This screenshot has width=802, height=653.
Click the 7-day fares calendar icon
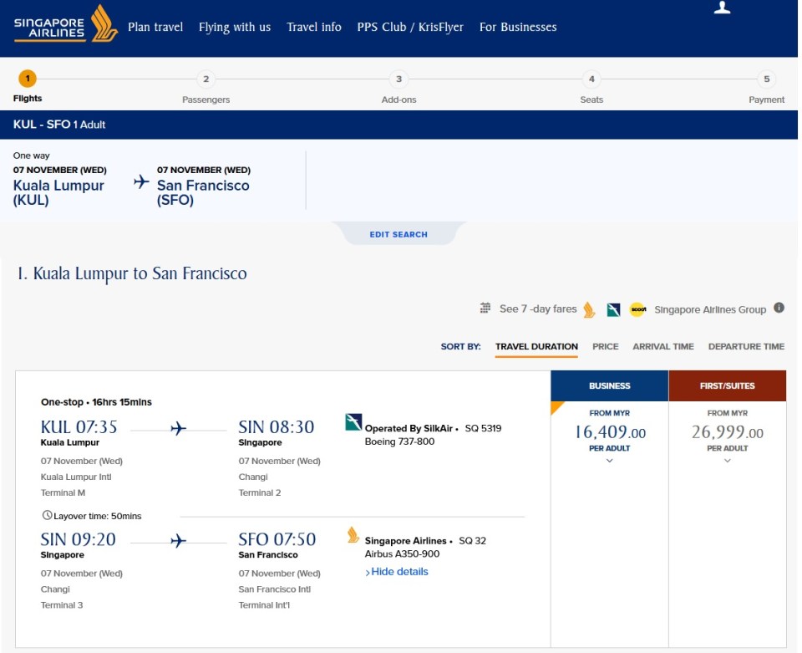(x=485, y=309)
